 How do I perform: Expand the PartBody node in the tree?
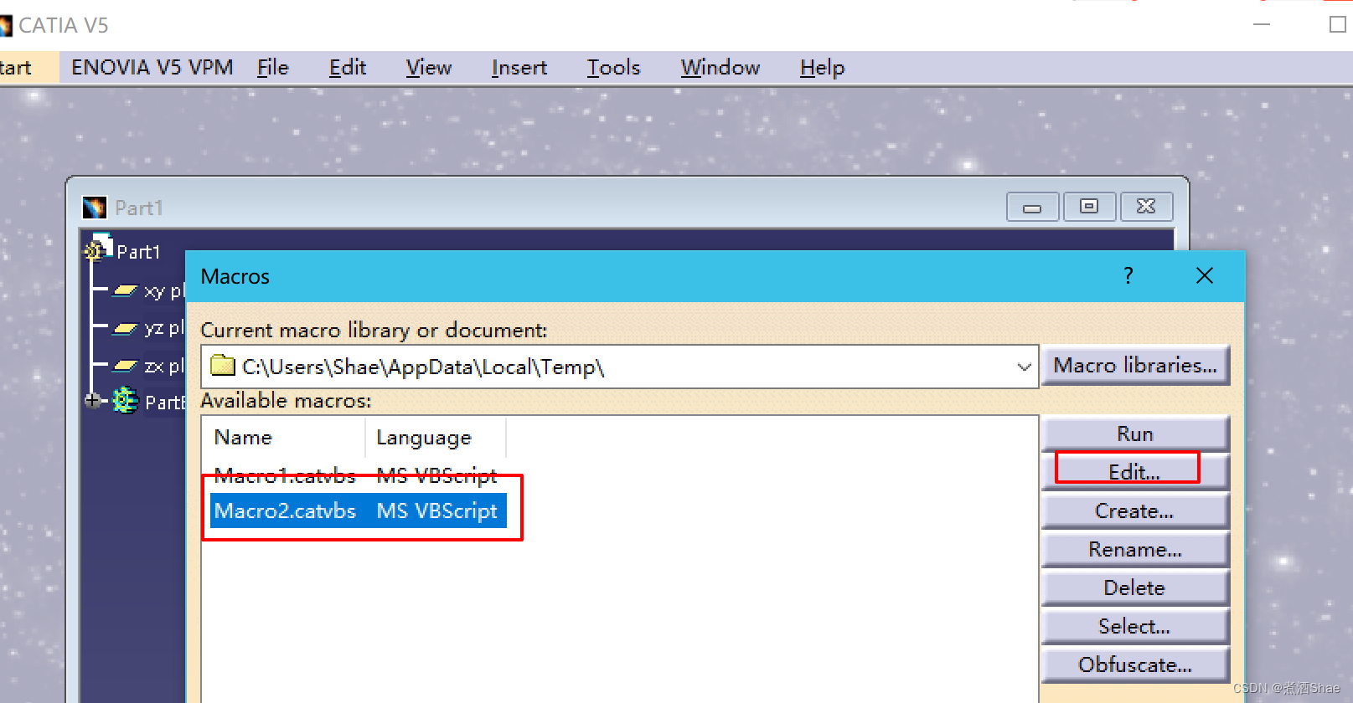pos(92,401)
